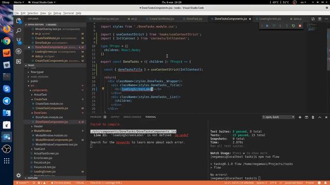The width and height of the screenshot is (330, 185).
Task: Open the Search view in activity bar
Action: point(19,31)
